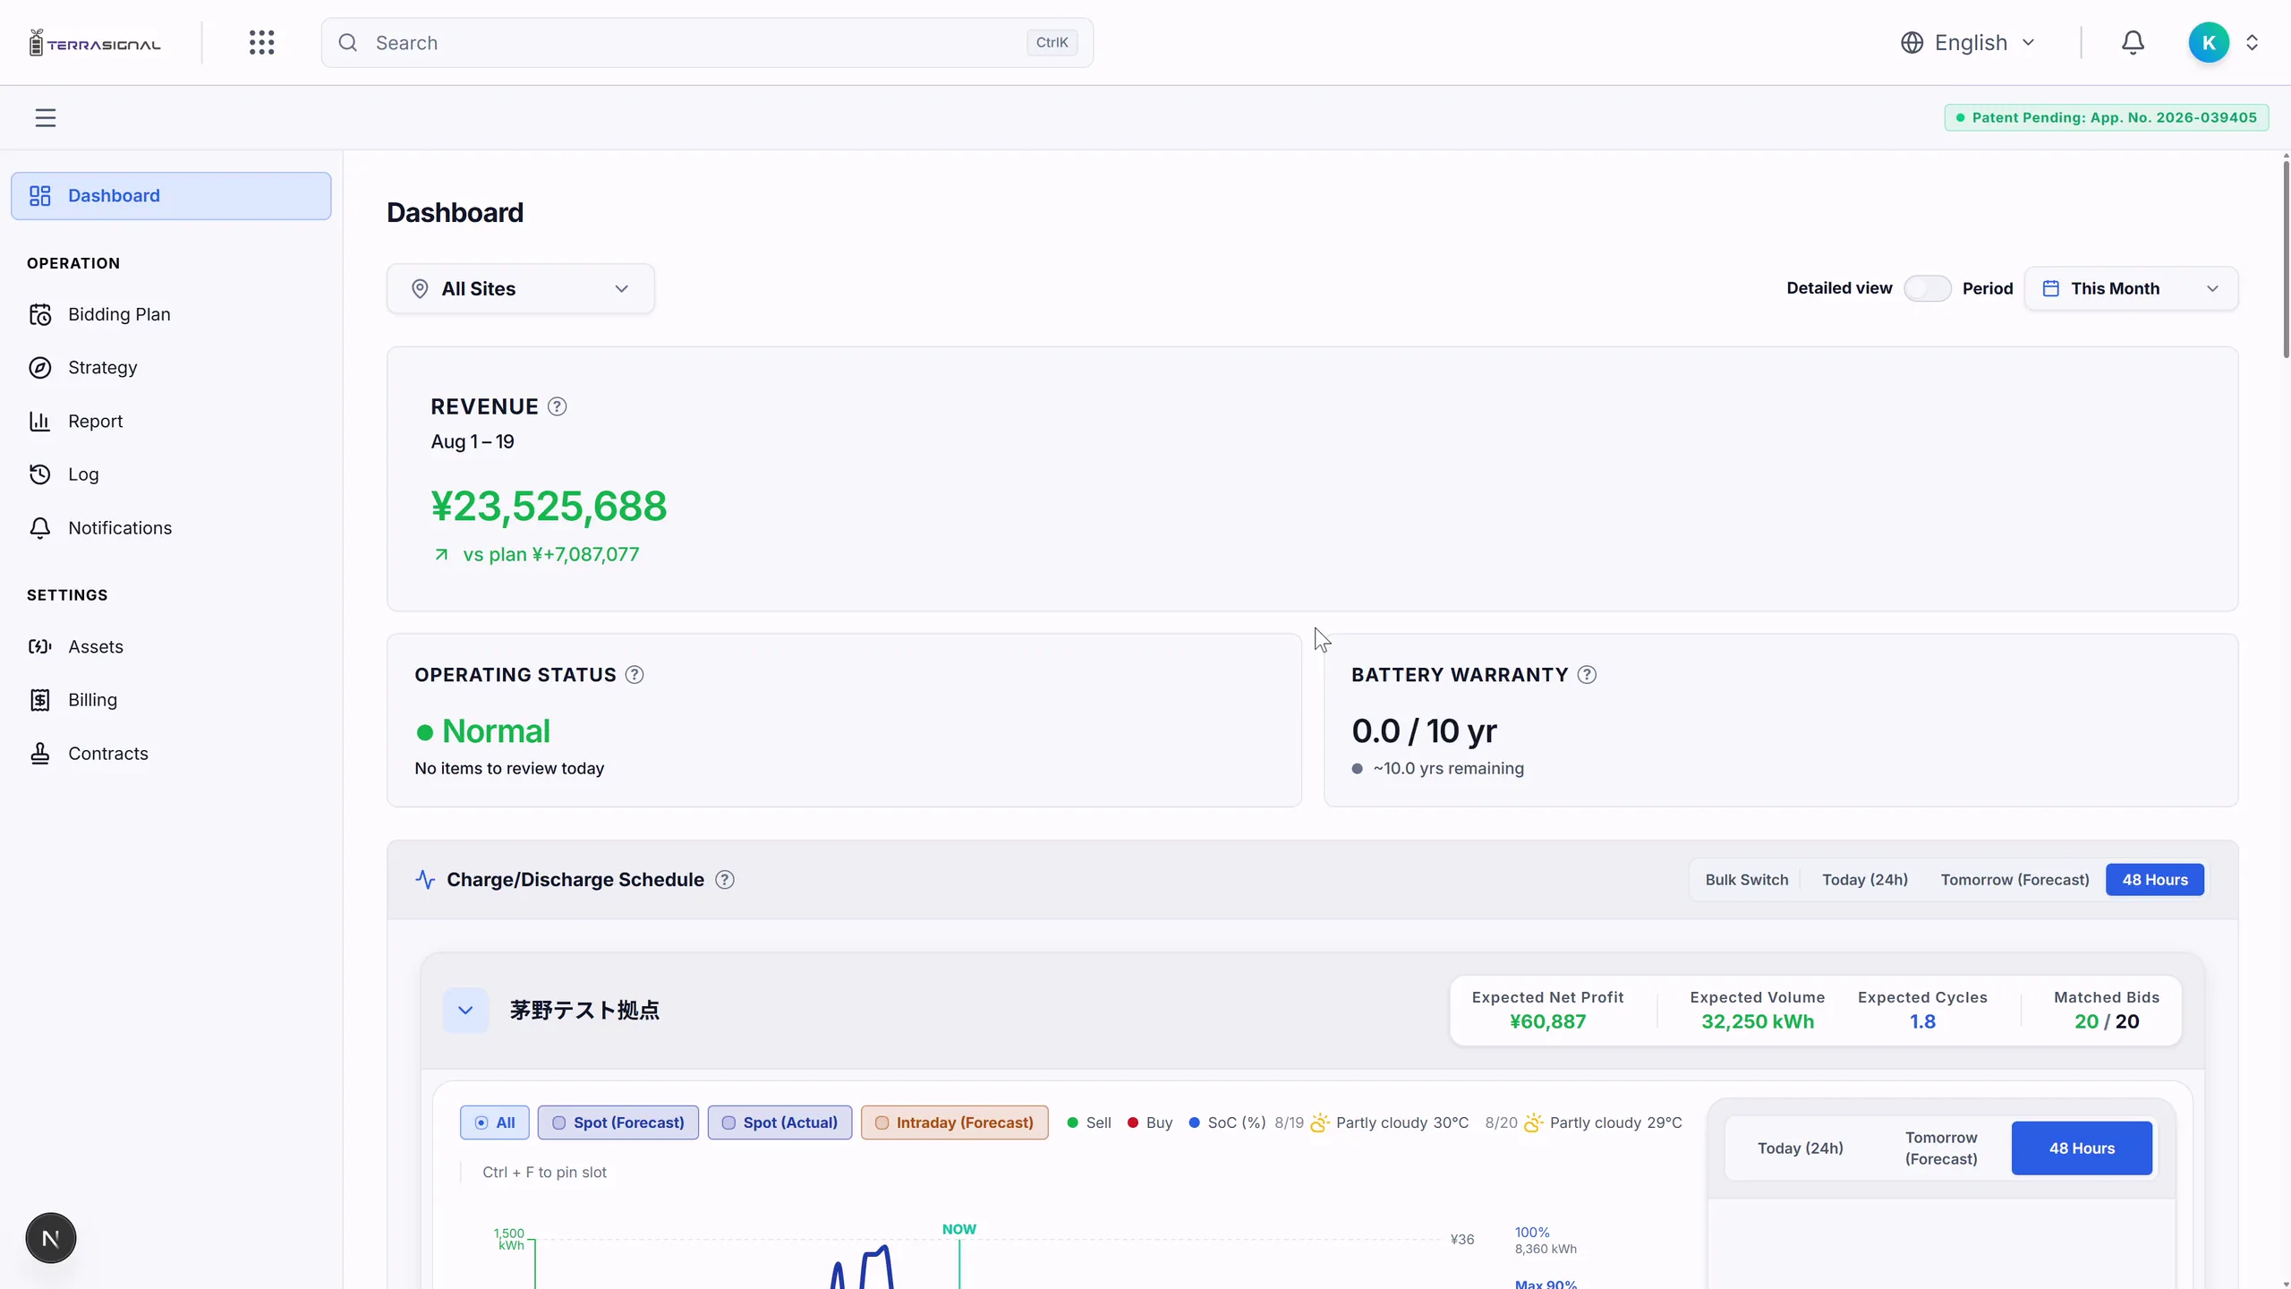Open the All Sites dropdown
Image resolution: width=2291 pixels, height=1289 pixels.
pos(520,289)
